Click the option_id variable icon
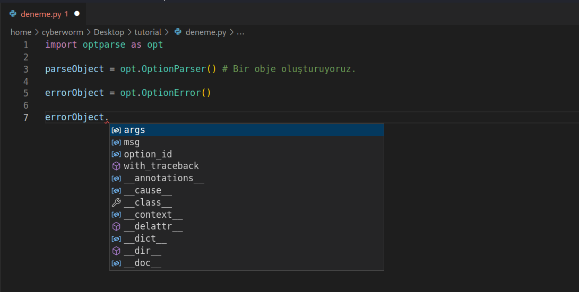This screenshot has width=579, height=292. 116,154
